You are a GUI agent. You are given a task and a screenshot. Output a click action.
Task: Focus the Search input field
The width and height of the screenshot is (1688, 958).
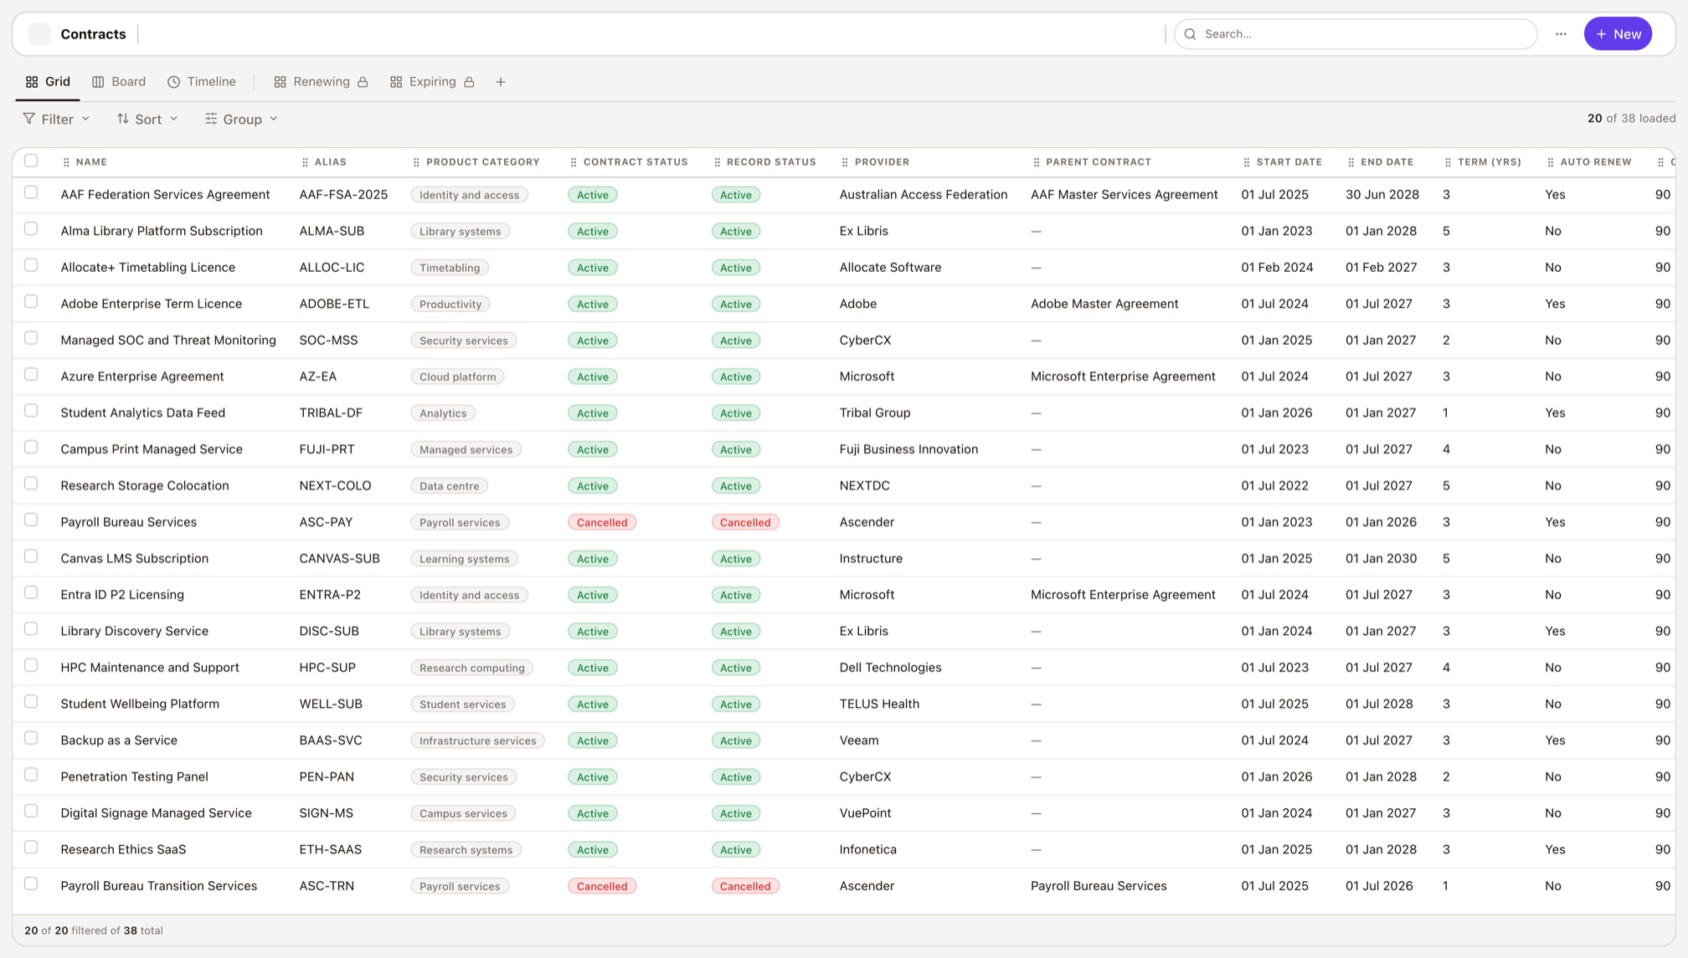[1356, 34]
